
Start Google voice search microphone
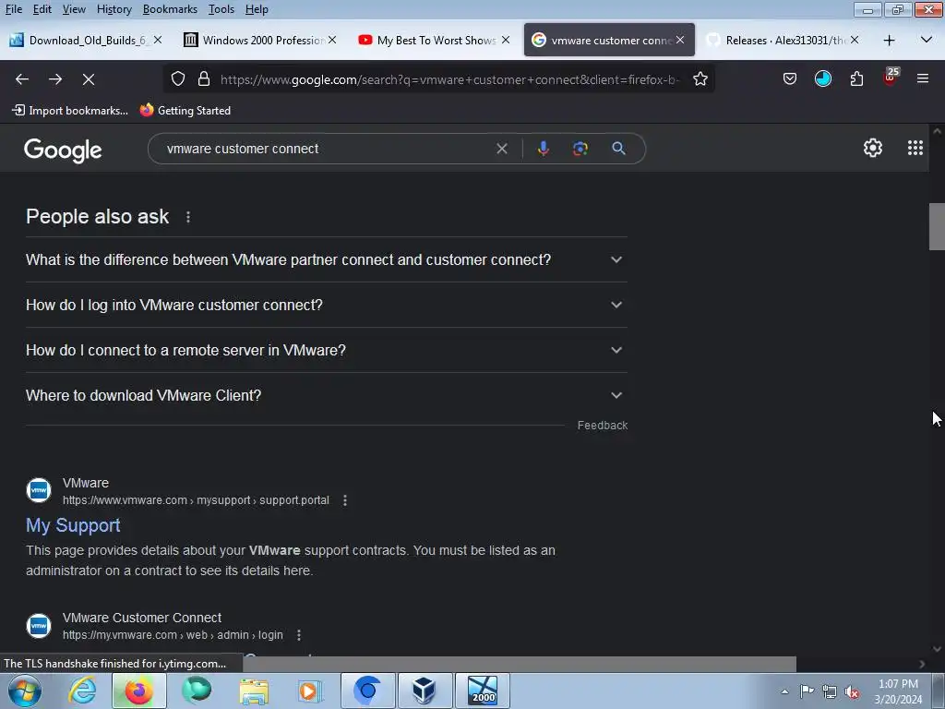543,149
